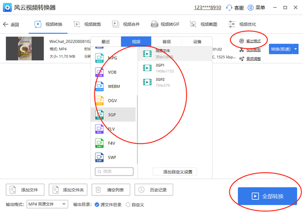Select 3GP2 704x576 preset icon

tap(147, 82)
